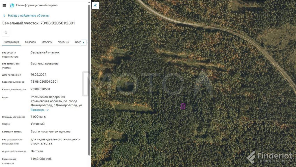The image size is (296, 167).
Task: Click scrollbar up arrow of the panel
Action: pos(89,2)
